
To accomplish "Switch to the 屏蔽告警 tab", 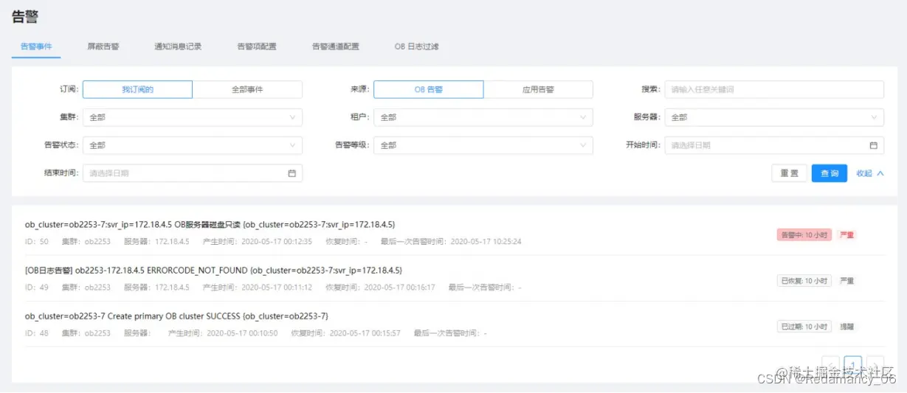I will click(103, 46).
